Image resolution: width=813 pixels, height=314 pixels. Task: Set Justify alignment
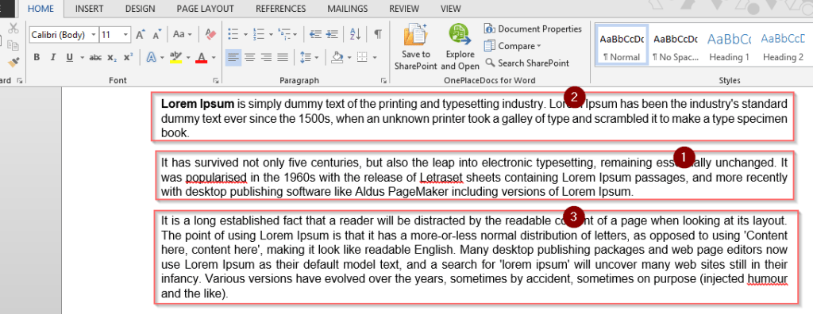283,57
